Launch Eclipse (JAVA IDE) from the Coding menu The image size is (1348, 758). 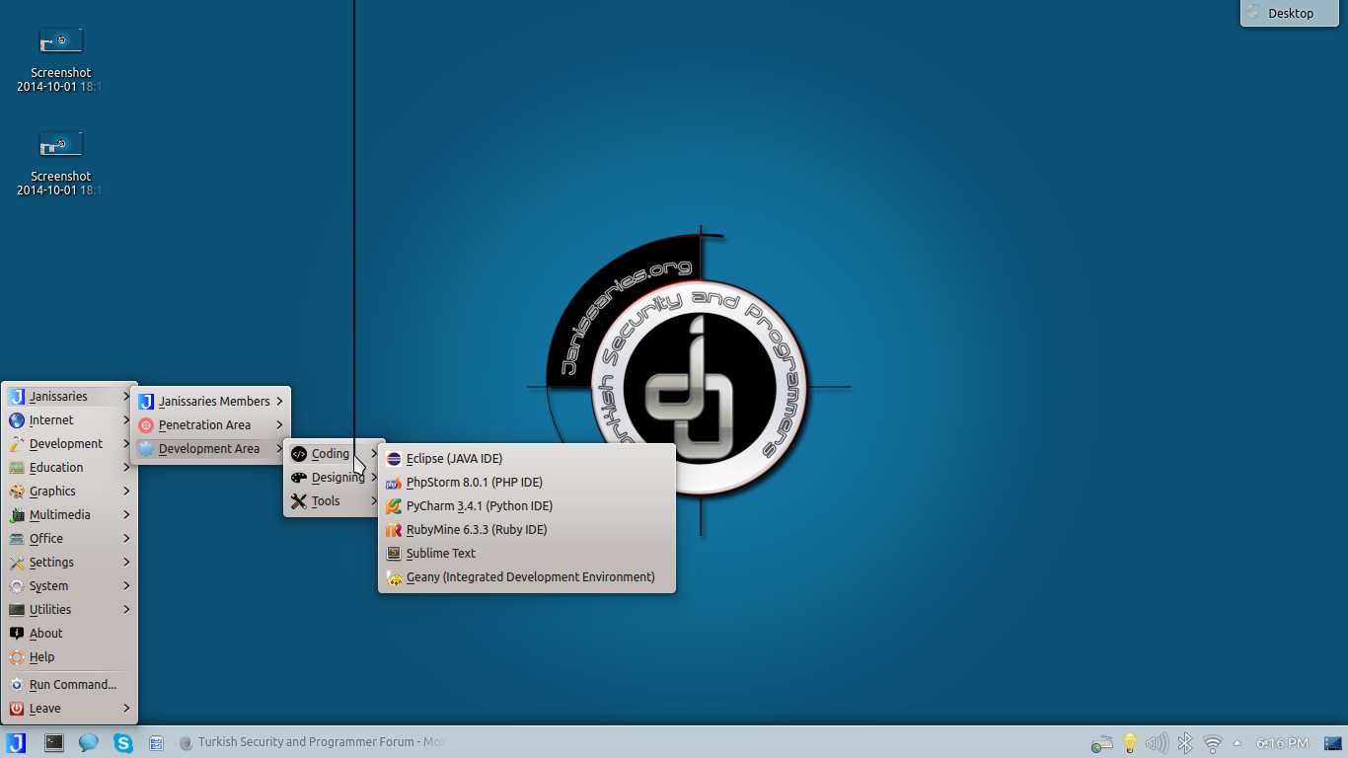click(527, 459)
